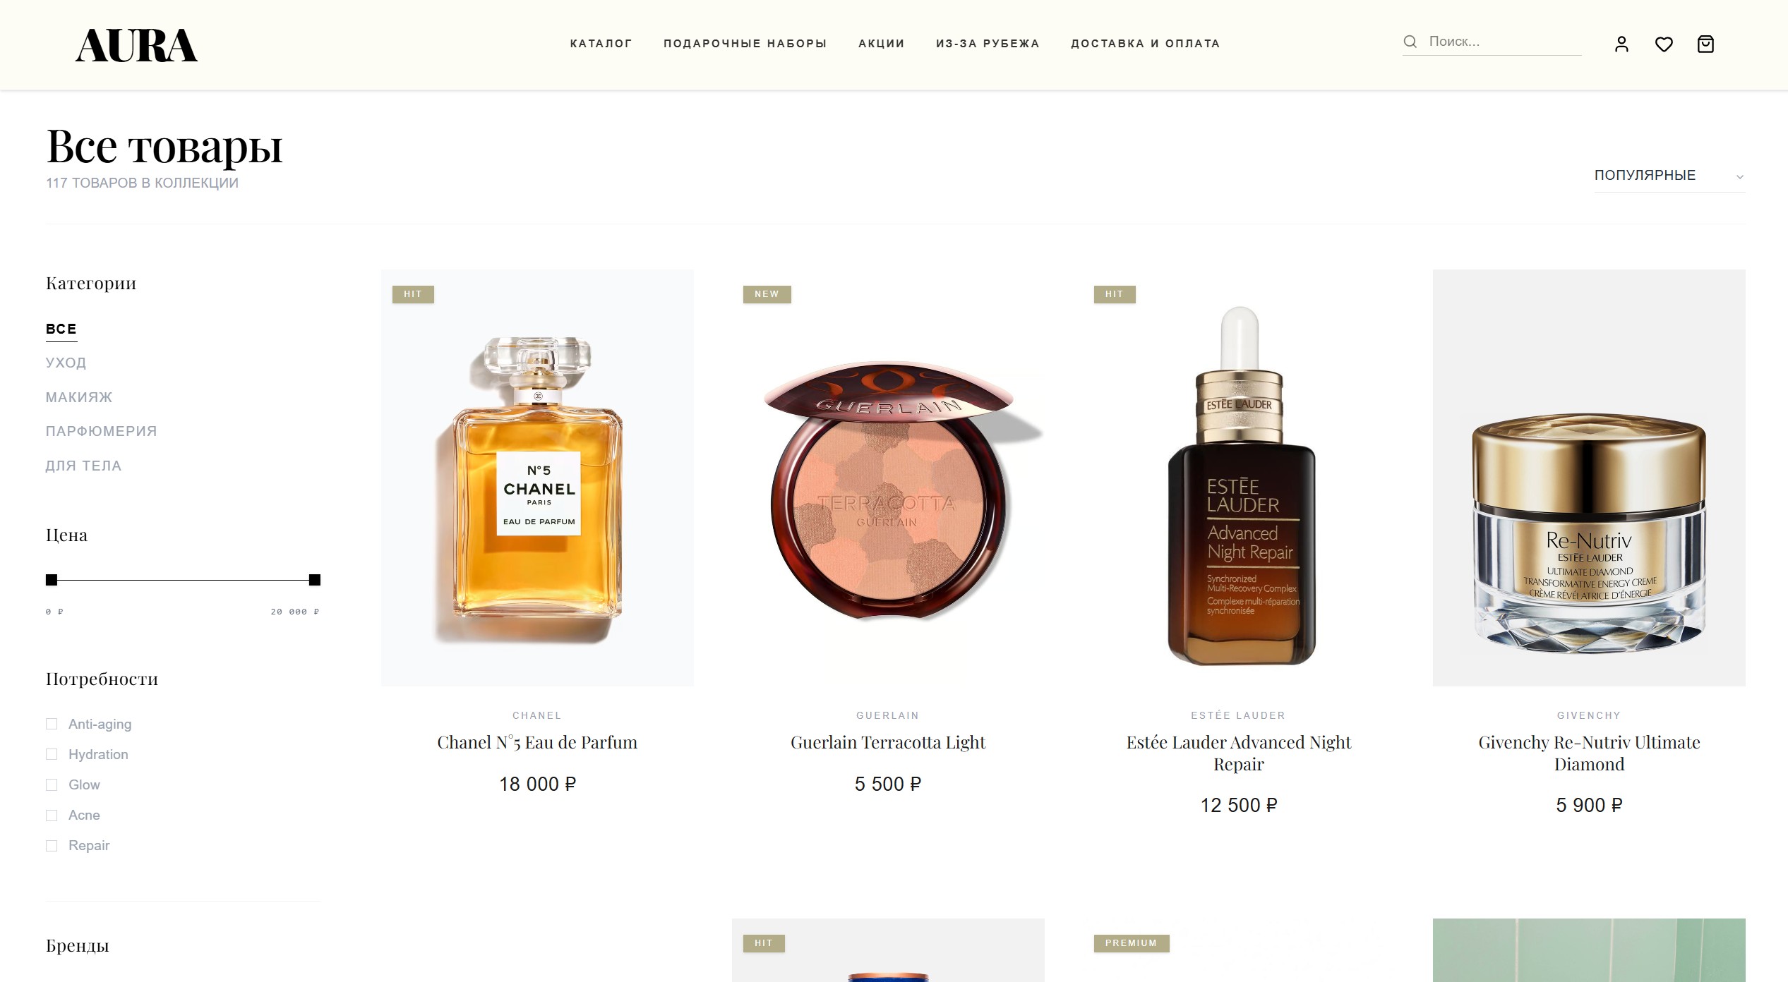Enable the Anti-aging checkbox
Viewport: 1788px width, 982px height.
(x=52, y=724)
